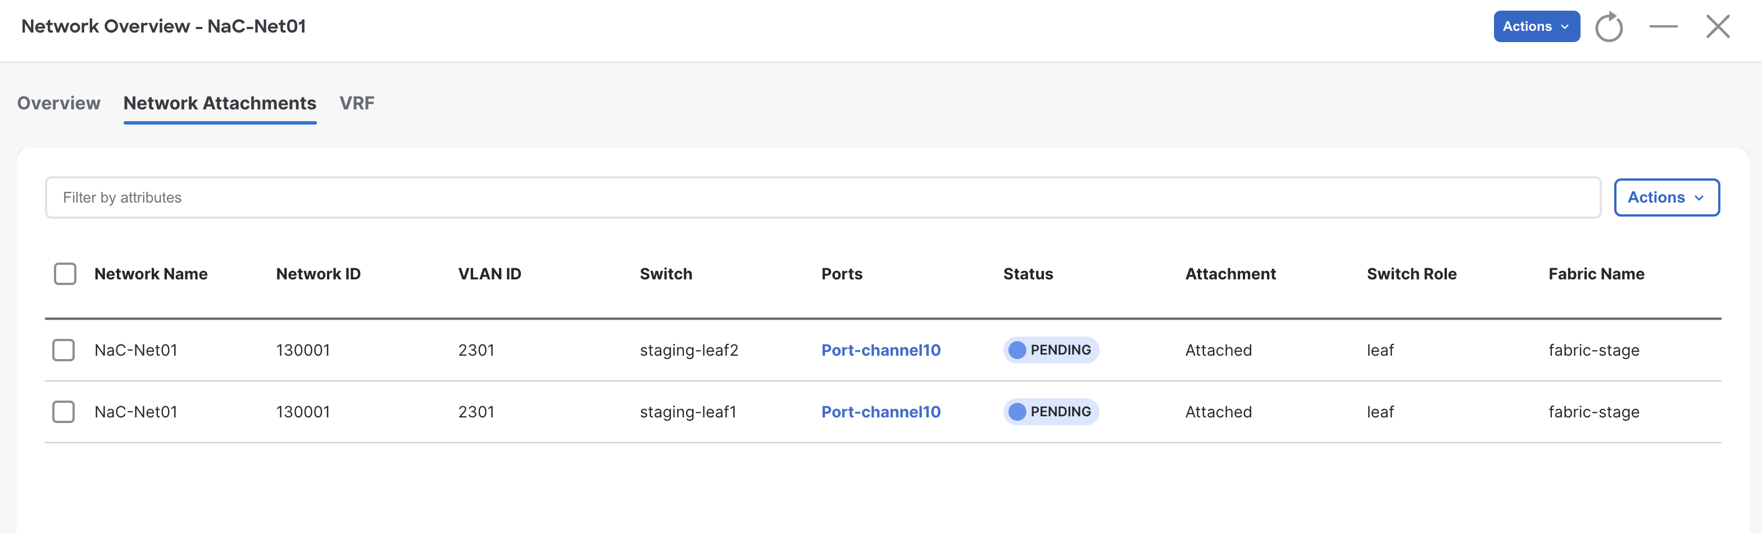Click PENDING status badge for staging-leaf2
Screen dimensions: 1762x533
[x=1051, y=350]
